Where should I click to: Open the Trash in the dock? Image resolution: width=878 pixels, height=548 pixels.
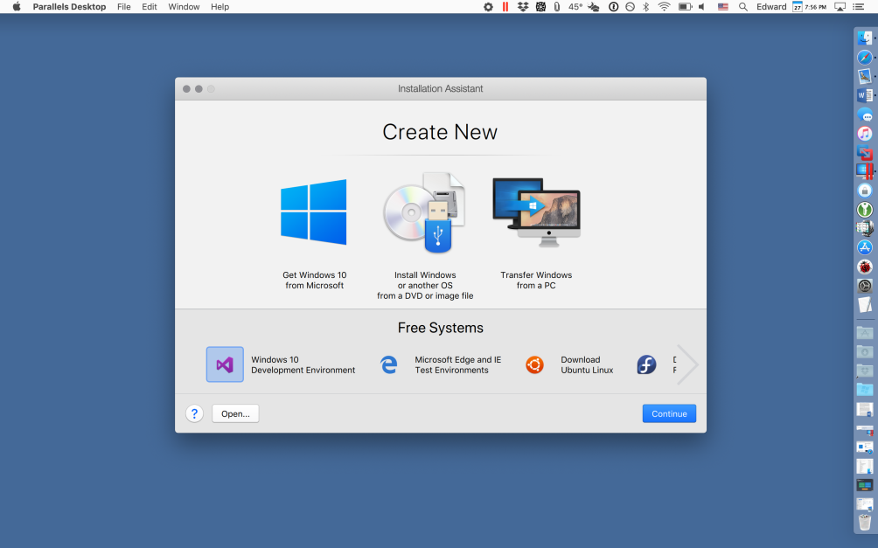(x=865, y=522)
